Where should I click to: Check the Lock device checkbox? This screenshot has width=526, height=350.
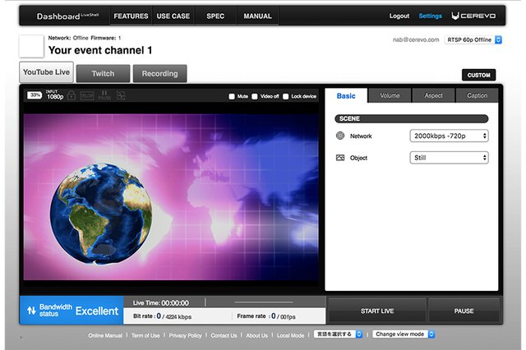click(x=285, y=96)
